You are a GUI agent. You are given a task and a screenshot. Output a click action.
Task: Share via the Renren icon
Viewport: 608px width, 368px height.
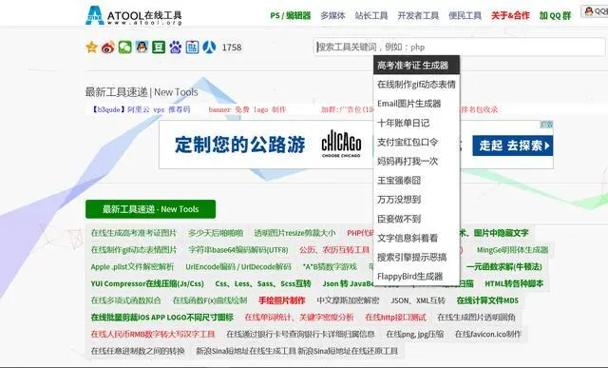point(209,48)
